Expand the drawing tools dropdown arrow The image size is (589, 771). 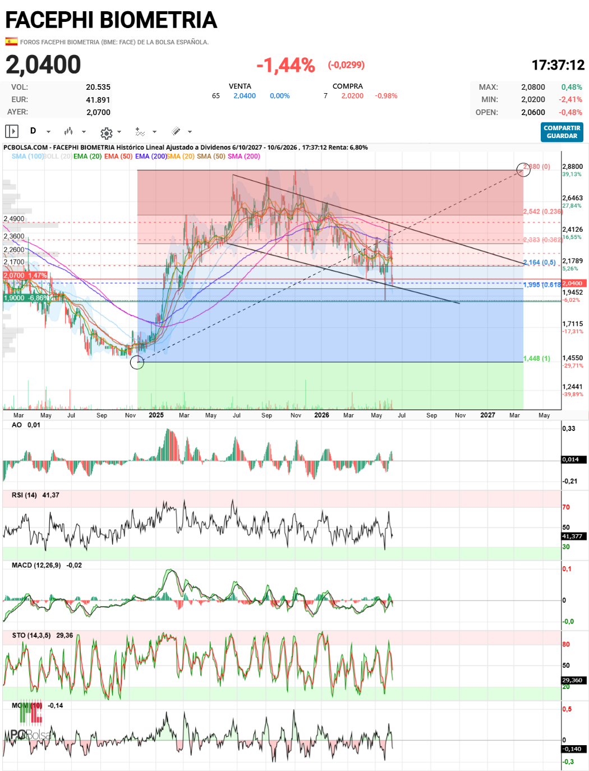[190, 132]
